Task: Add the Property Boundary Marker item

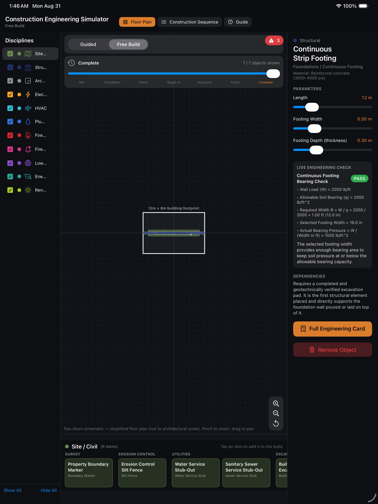Action: (x=89, y=473)
